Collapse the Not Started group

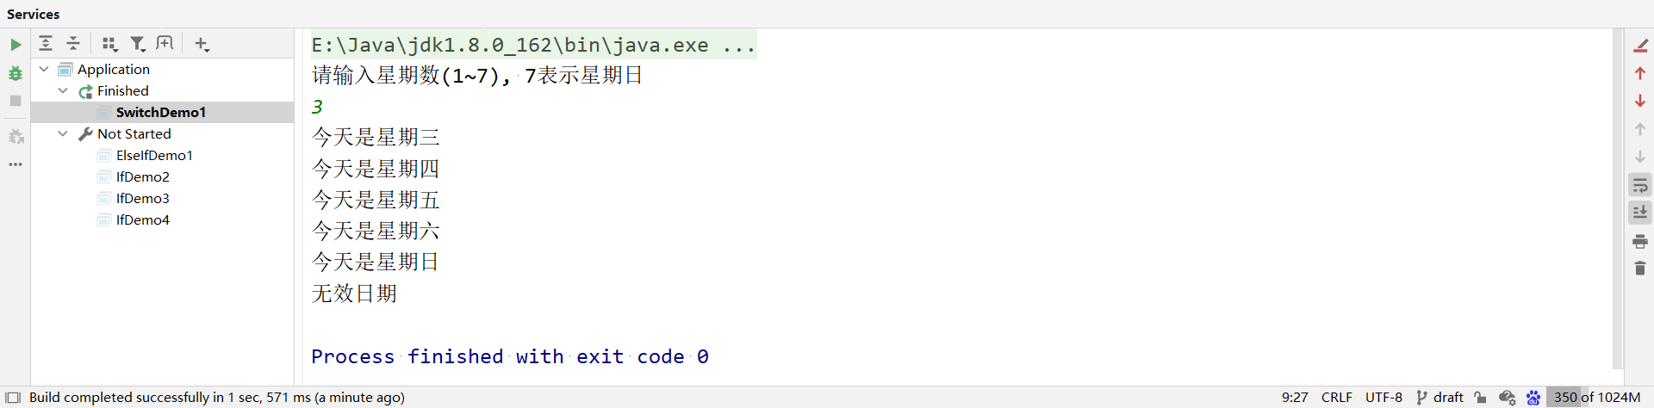pos(63,133)
